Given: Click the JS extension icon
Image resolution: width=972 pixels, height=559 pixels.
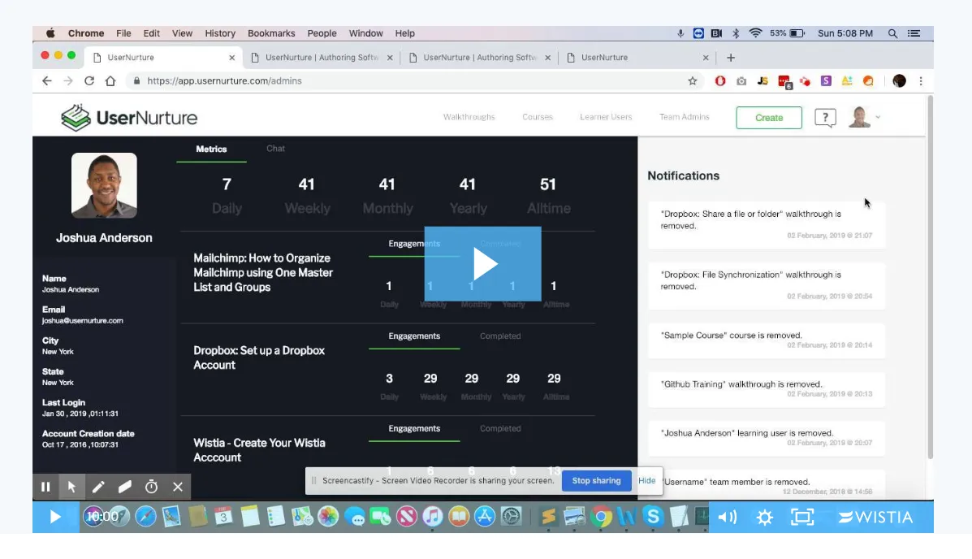Looking at the screenshot, I should (x=762, y=80).
